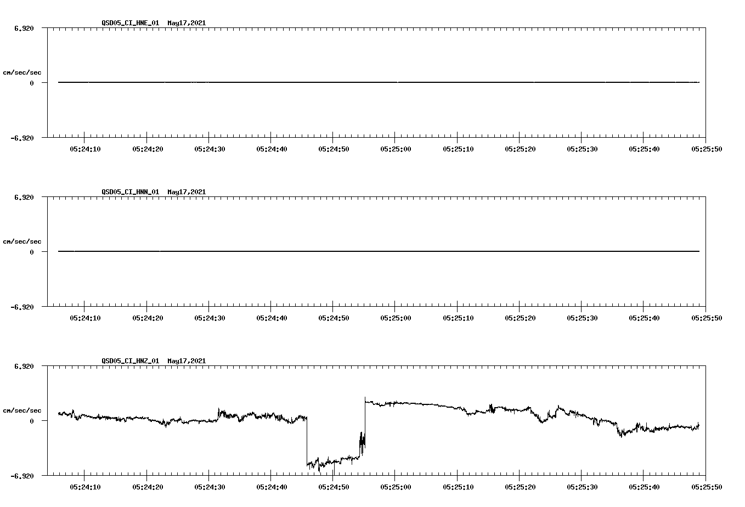The height and width of the screenshot is (507, 745).
Task: Click the cm/sec/sec label on middle panel
Action: point(22,241)
